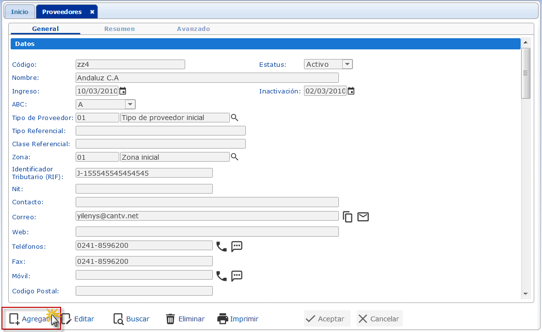The image size is (542, 332).
Task: Click the Teléfonos message bubble icon
Action: (x=237, y=246)
